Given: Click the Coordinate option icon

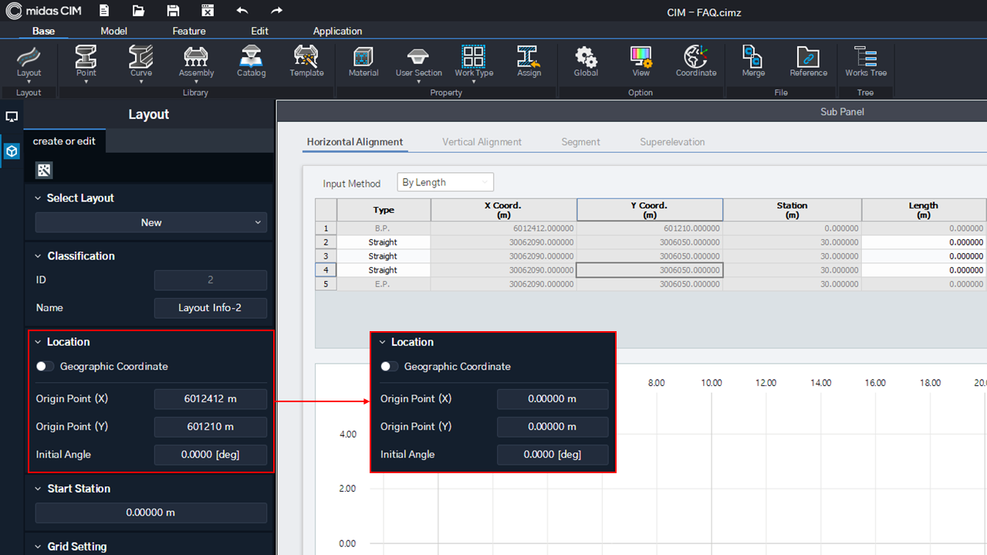Looking at the screenshot, I should (x=695, y=62).
